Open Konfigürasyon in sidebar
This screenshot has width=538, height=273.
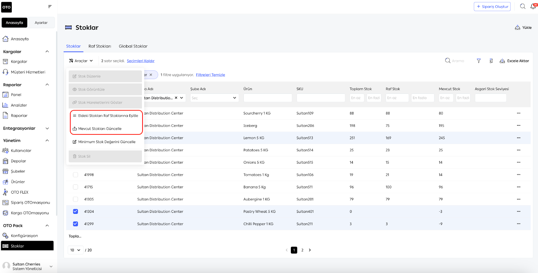pos(24,236)
